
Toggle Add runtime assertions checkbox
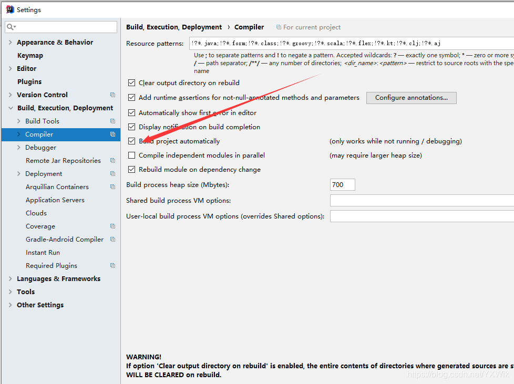(131, 97)
